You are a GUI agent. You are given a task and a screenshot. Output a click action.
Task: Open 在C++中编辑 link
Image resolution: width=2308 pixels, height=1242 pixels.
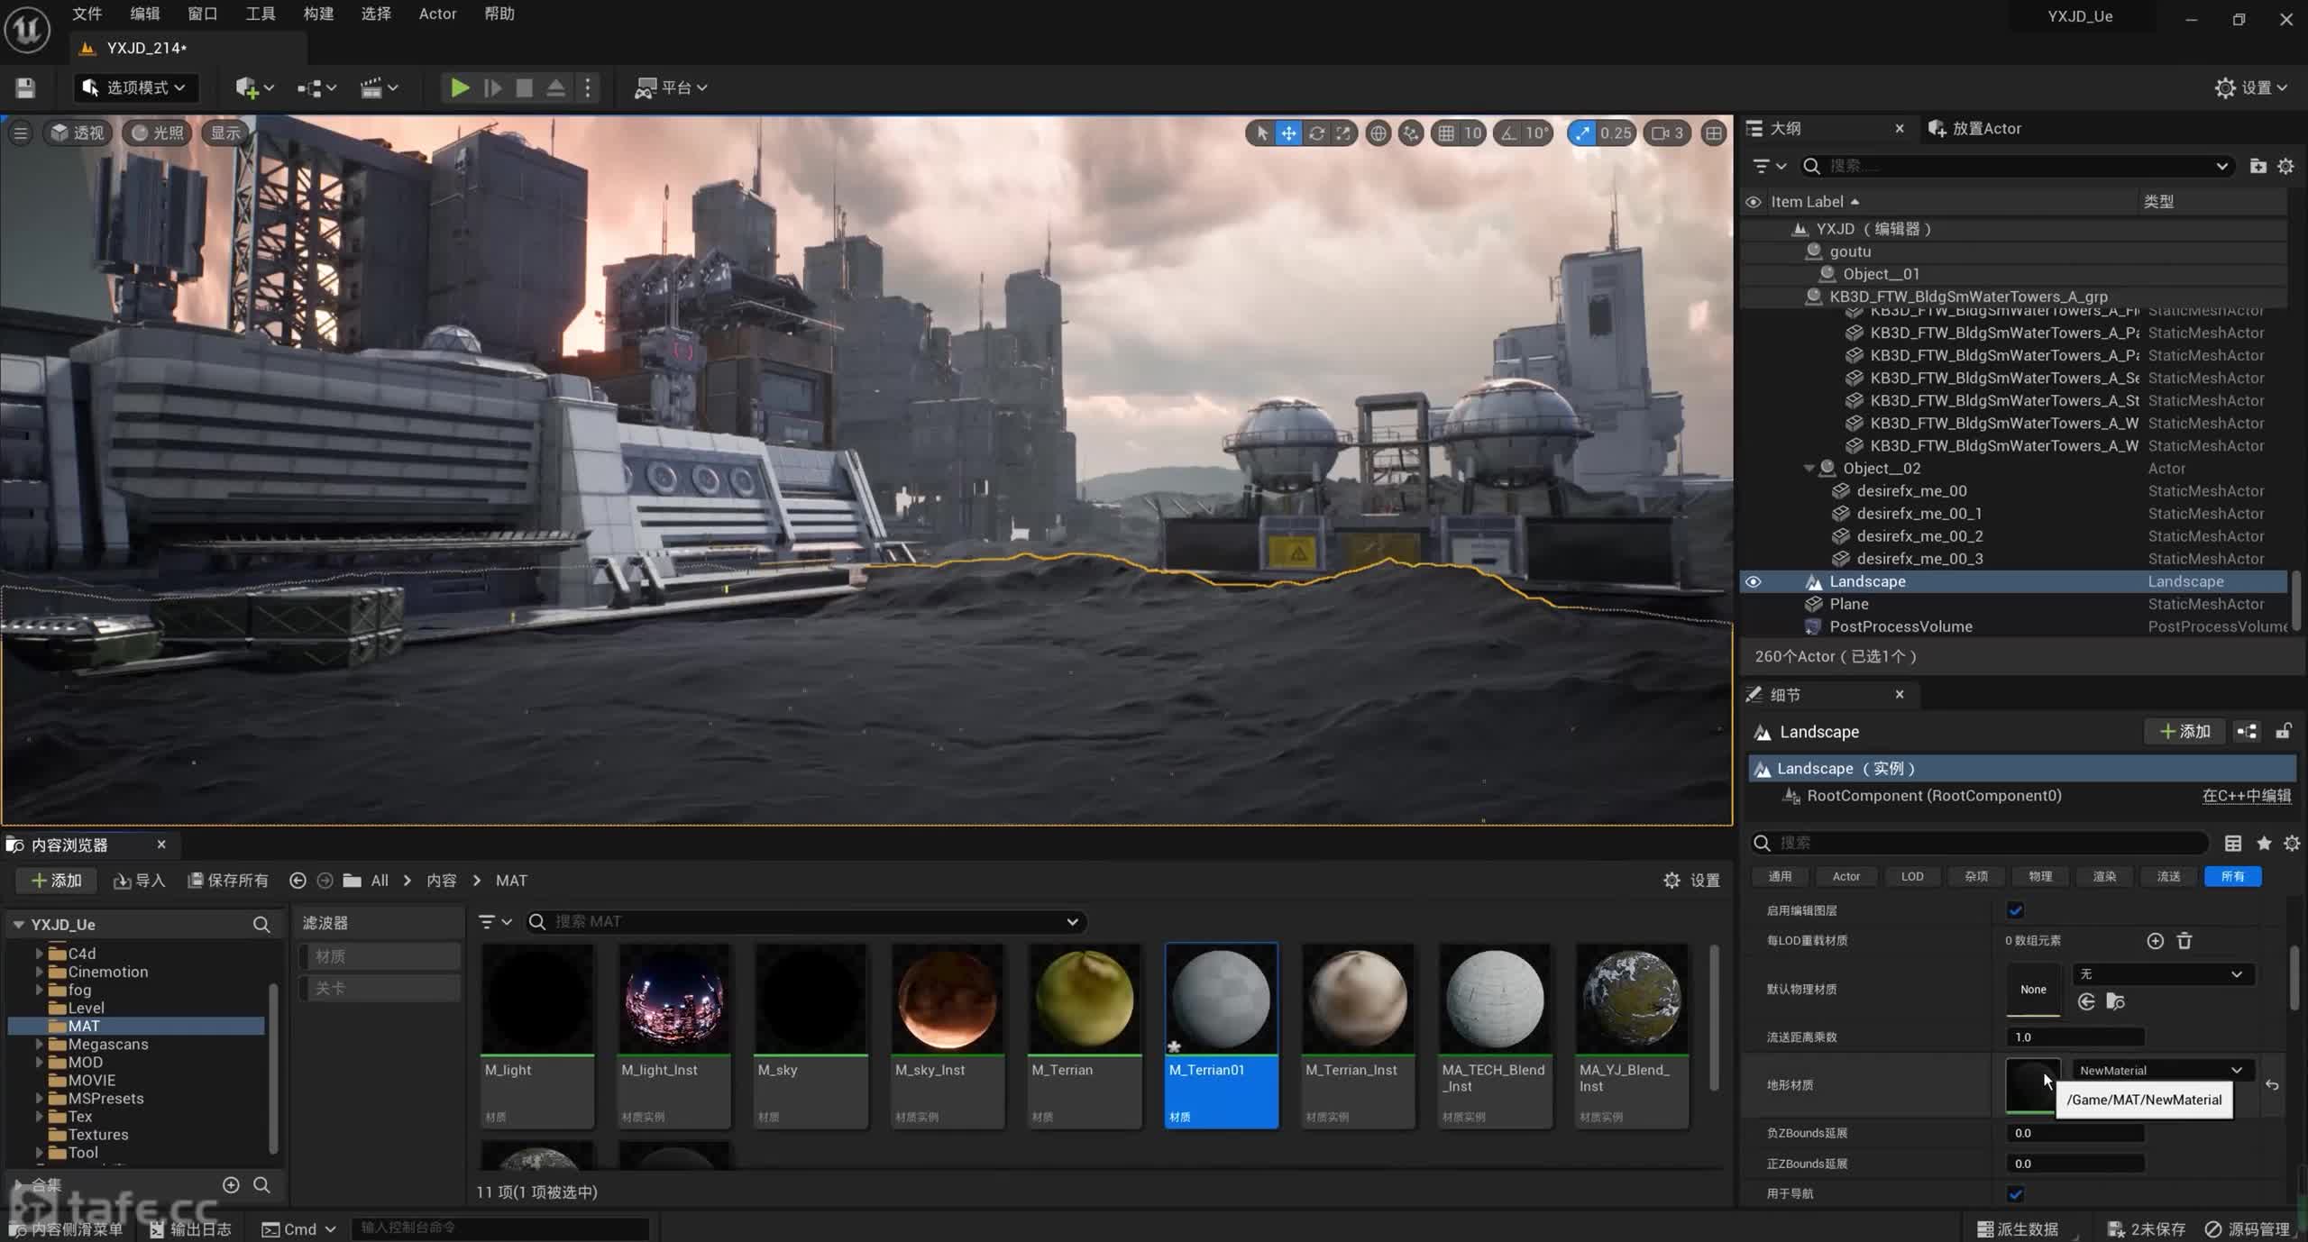pyautogui.click(x=2247, y=796)
